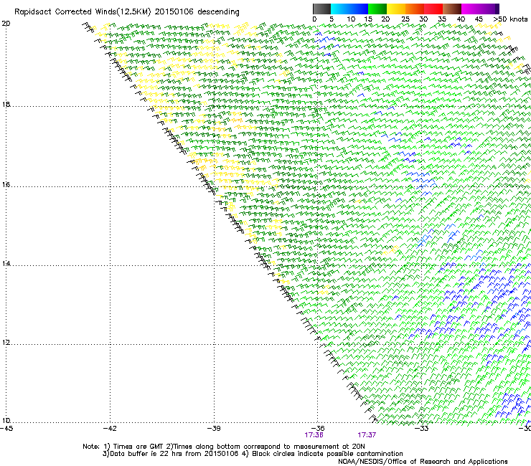Click the longitude axis label '-33'
The width and height of the screenshot is (531, 466).
coord(422,429)
